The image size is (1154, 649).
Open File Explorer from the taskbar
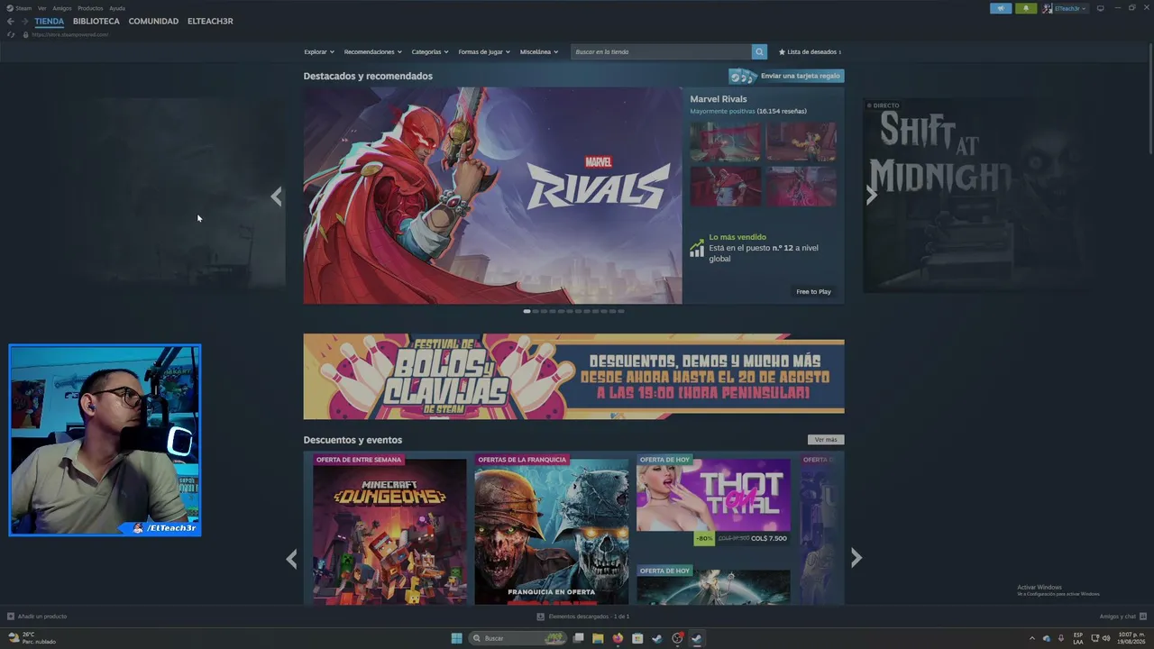point(598,638)
